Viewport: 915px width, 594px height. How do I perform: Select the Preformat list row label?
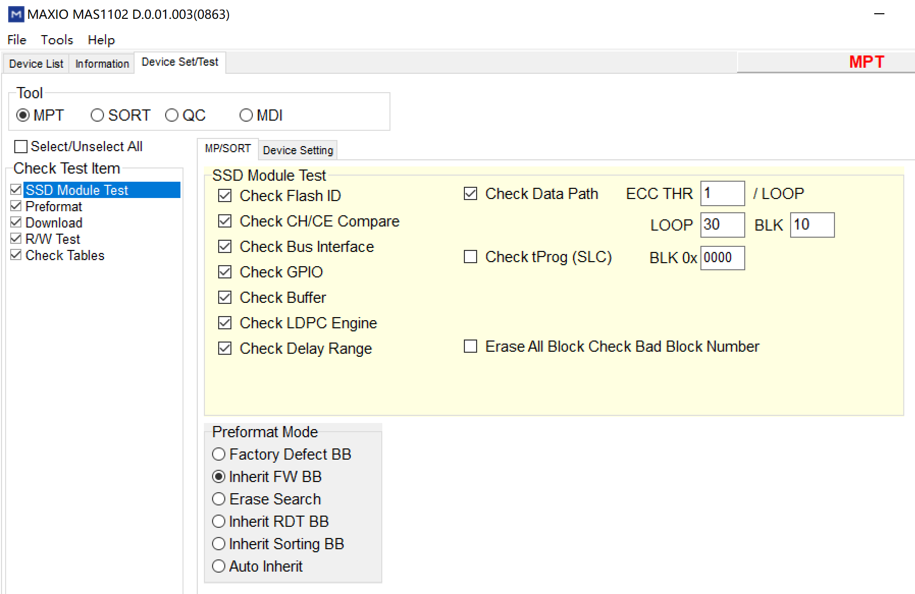[x=54, y=207]
